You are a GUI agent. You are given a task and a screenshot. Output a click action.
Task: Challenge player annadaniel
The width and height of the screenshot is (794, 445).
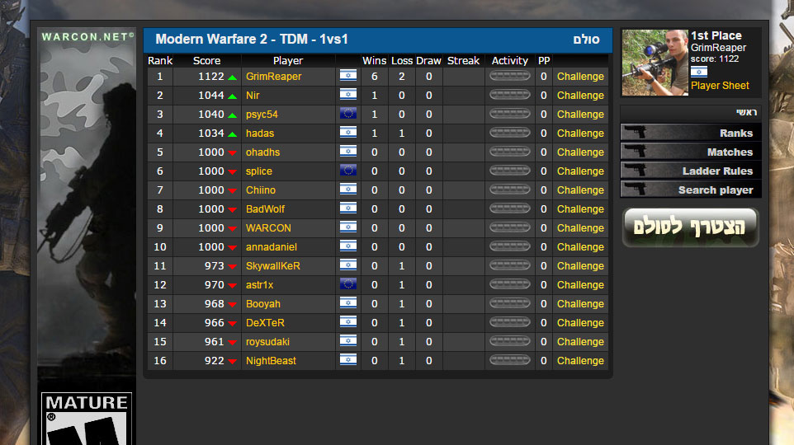point(580,246)
